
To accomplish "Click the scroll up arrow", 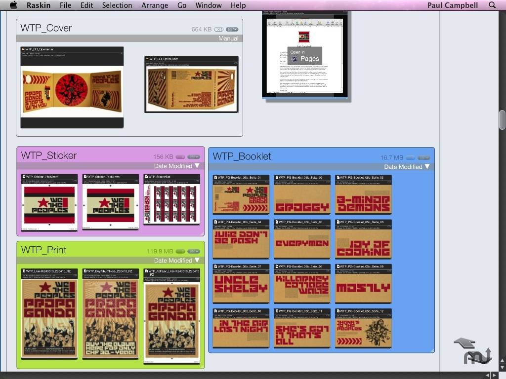I will click(x=502, y=360).
